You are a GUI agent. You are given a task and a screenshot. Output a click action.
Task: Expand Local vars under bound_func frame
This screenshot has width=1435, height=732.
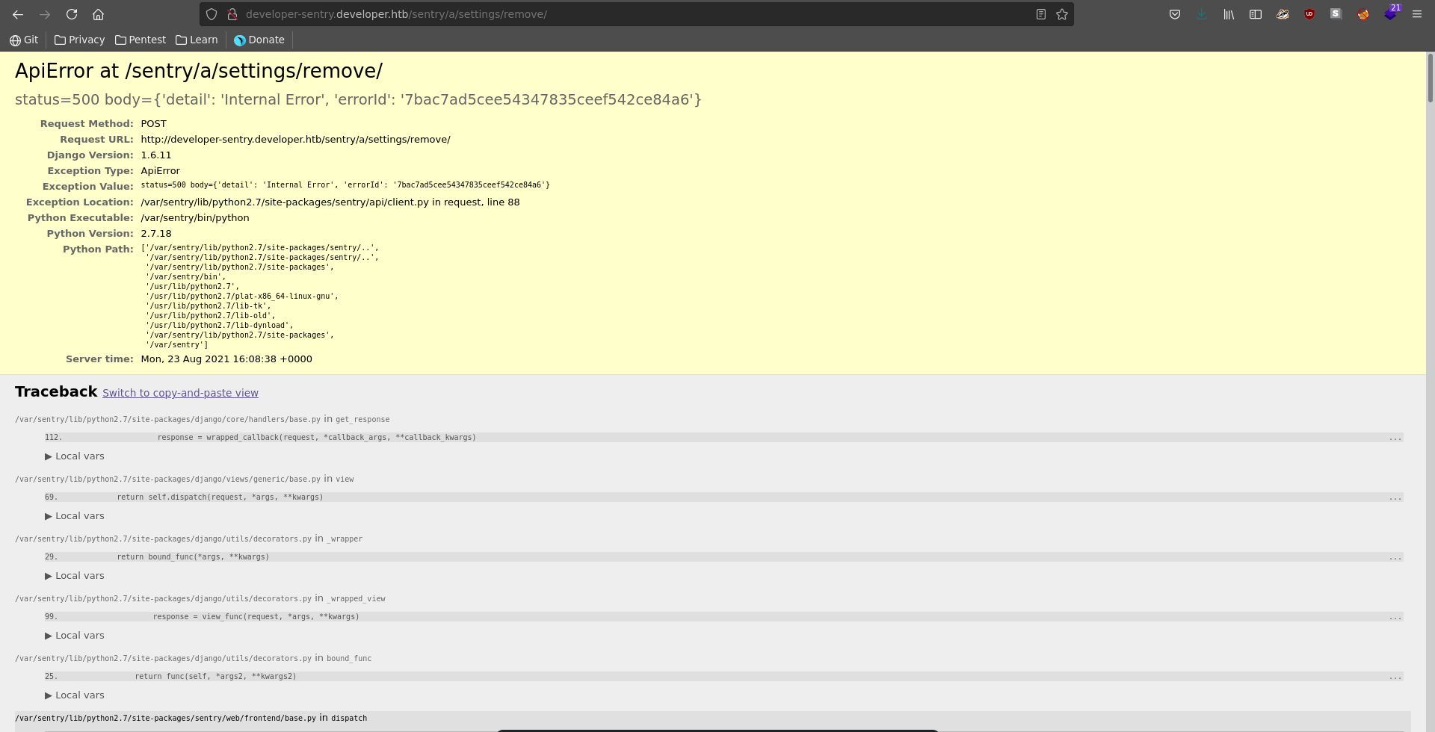click(75, 695)
